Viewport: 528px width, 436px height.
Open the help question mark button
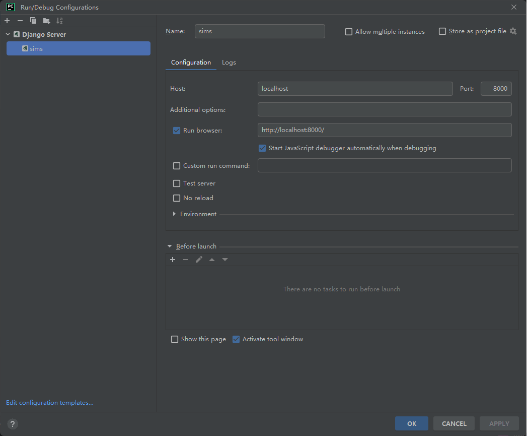tap(13, 424)
